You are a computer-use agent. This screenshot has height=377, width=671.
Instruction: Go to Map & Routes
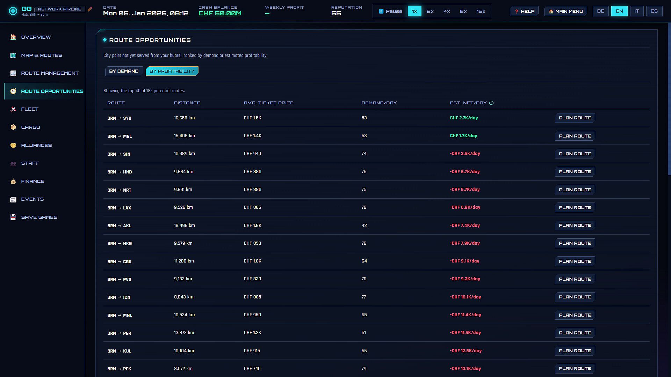click(44, 55)
